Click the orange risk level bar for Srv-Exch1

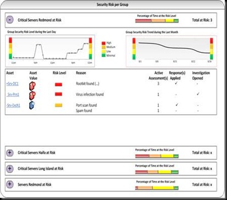(58, 105)
